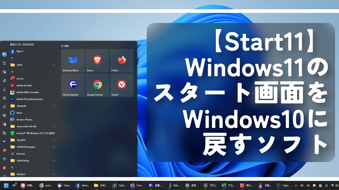Open the Floorp Daylight tile

click(73, 85)
